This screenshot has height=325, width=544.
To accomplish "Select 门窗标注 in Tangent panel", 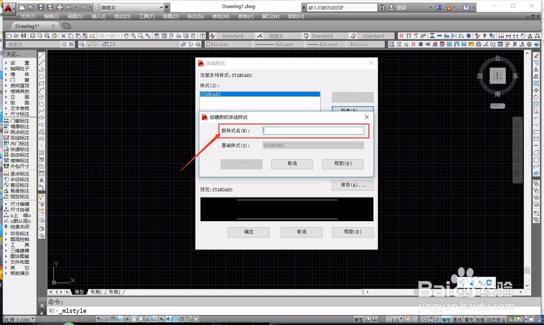I will click(20, 121).
